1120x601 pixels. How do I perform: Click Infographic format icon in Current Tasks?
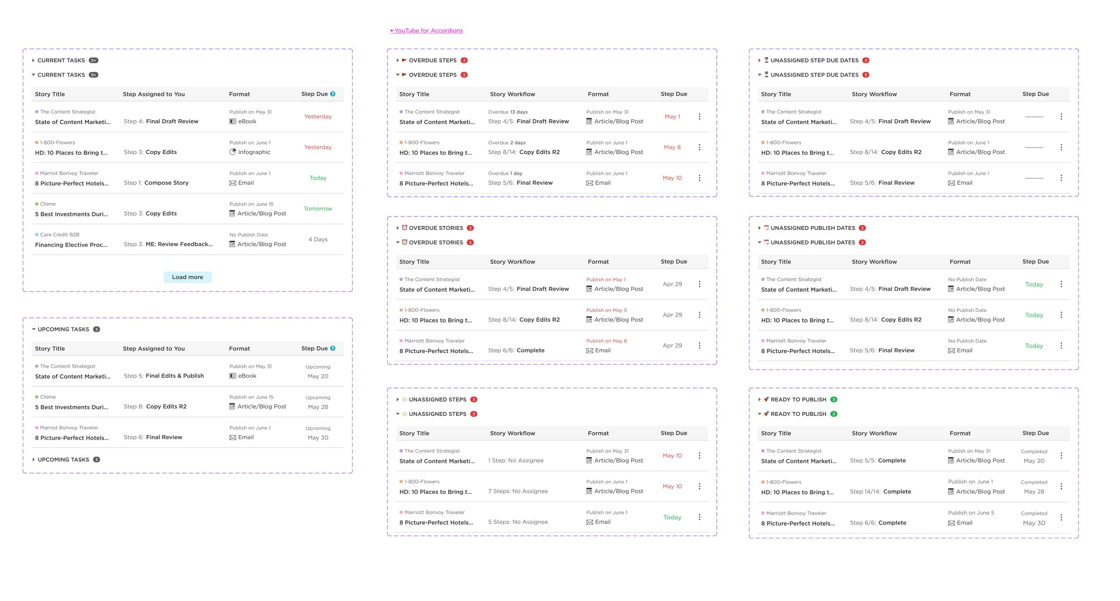[x=233, y=152]
